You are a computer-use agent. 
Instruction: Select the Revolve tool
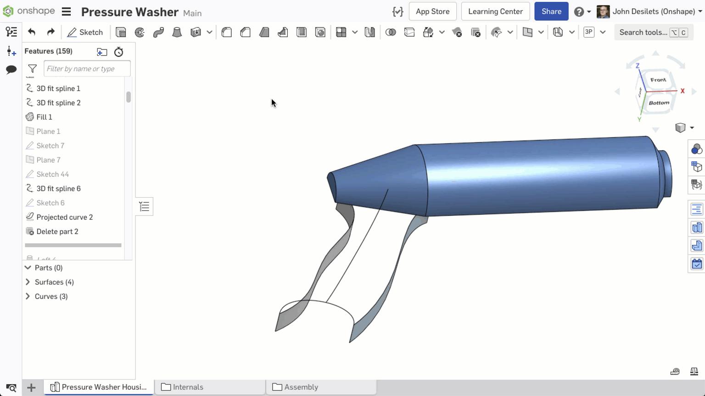[x=139, y=32]
